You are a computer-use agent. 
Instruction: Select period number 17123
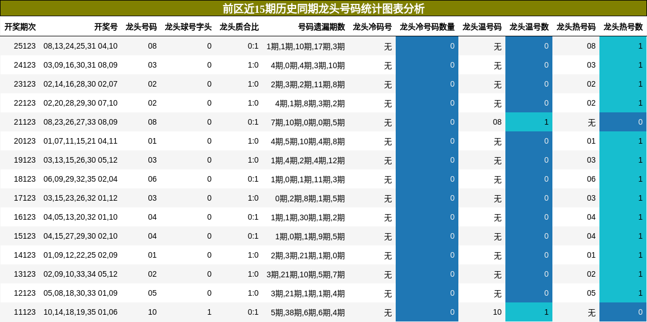pos(25,198)
